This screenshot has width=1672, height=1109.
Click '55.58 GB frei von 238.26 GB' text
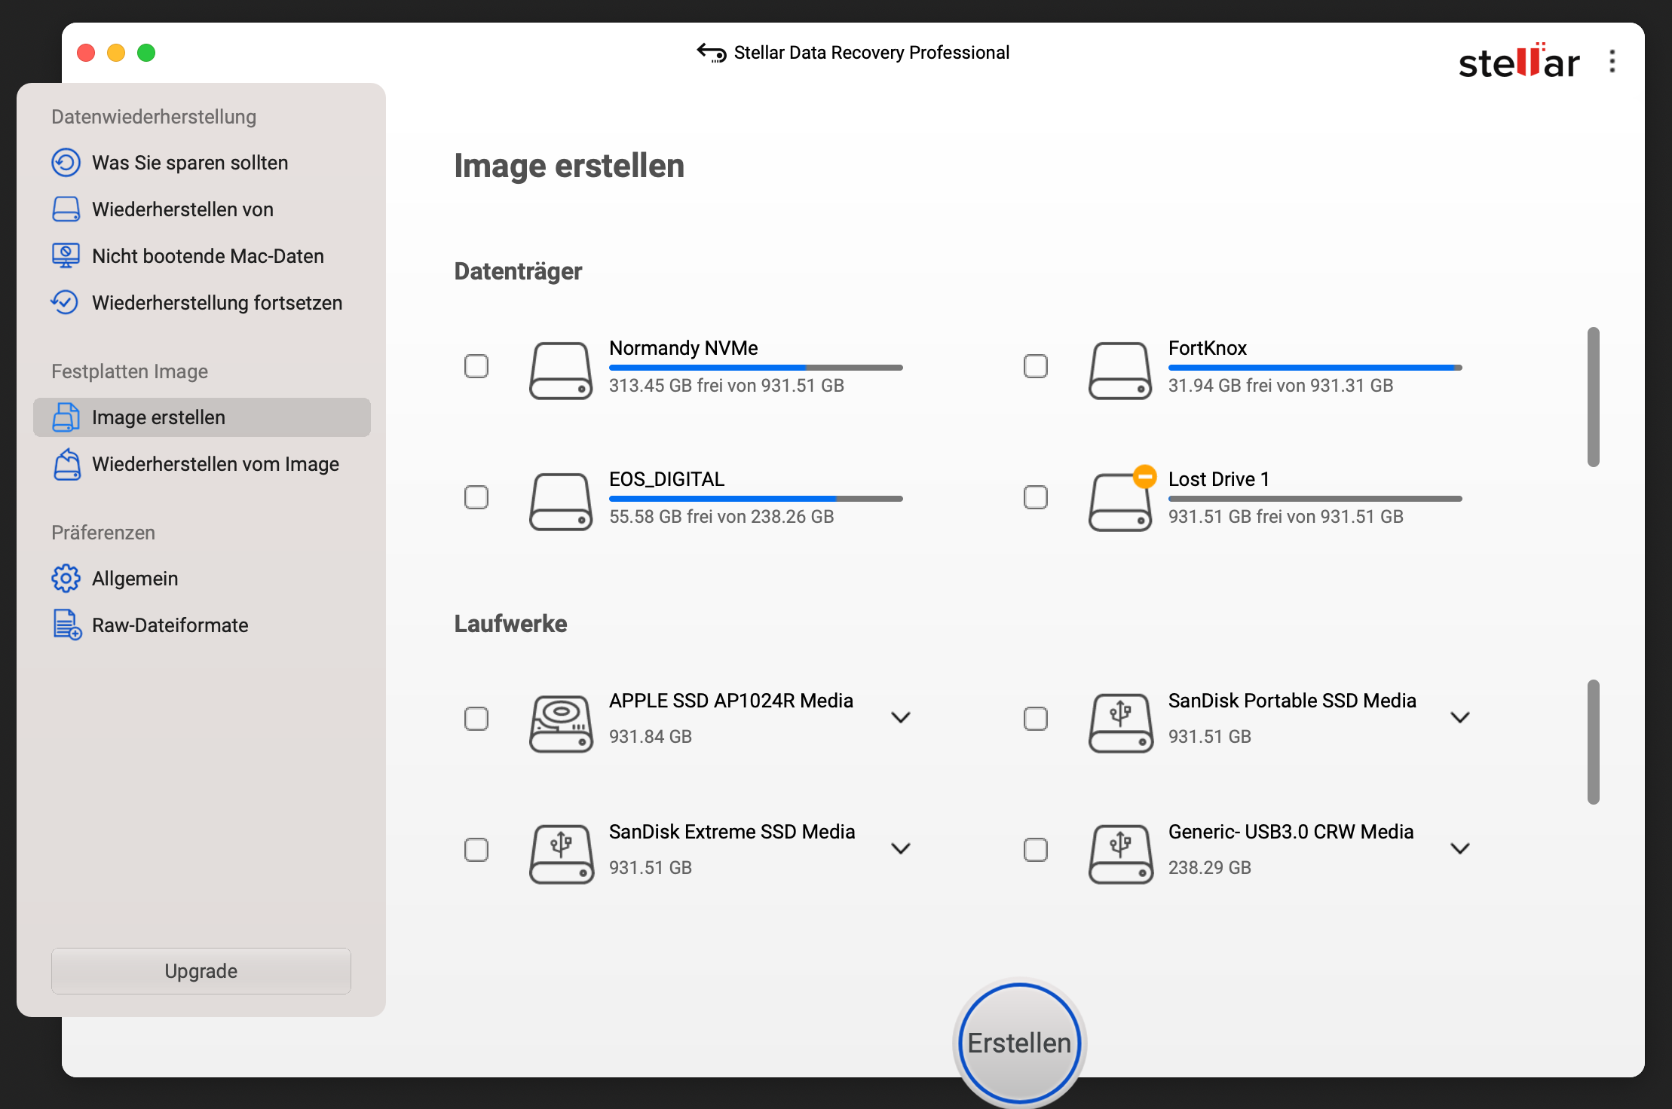(x=721, y=517)
